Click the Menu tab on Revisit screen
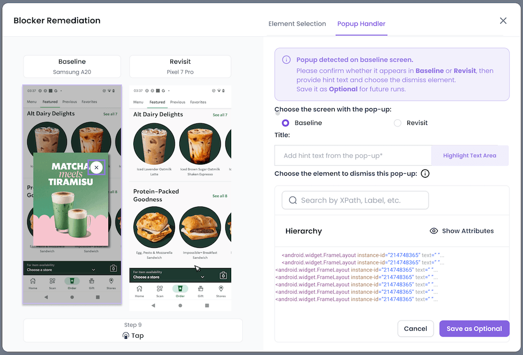Screen dimensions: 523x355 click(x=138, y=102)
